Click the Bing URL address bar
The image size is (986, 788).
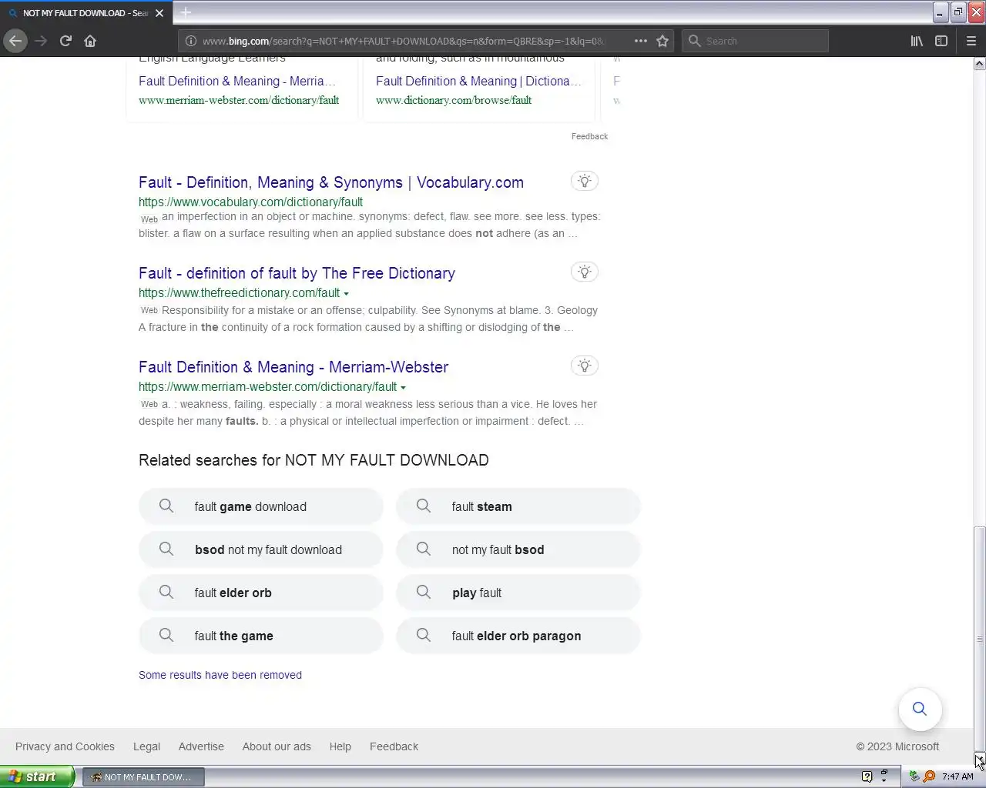click(x=403, y=41)
